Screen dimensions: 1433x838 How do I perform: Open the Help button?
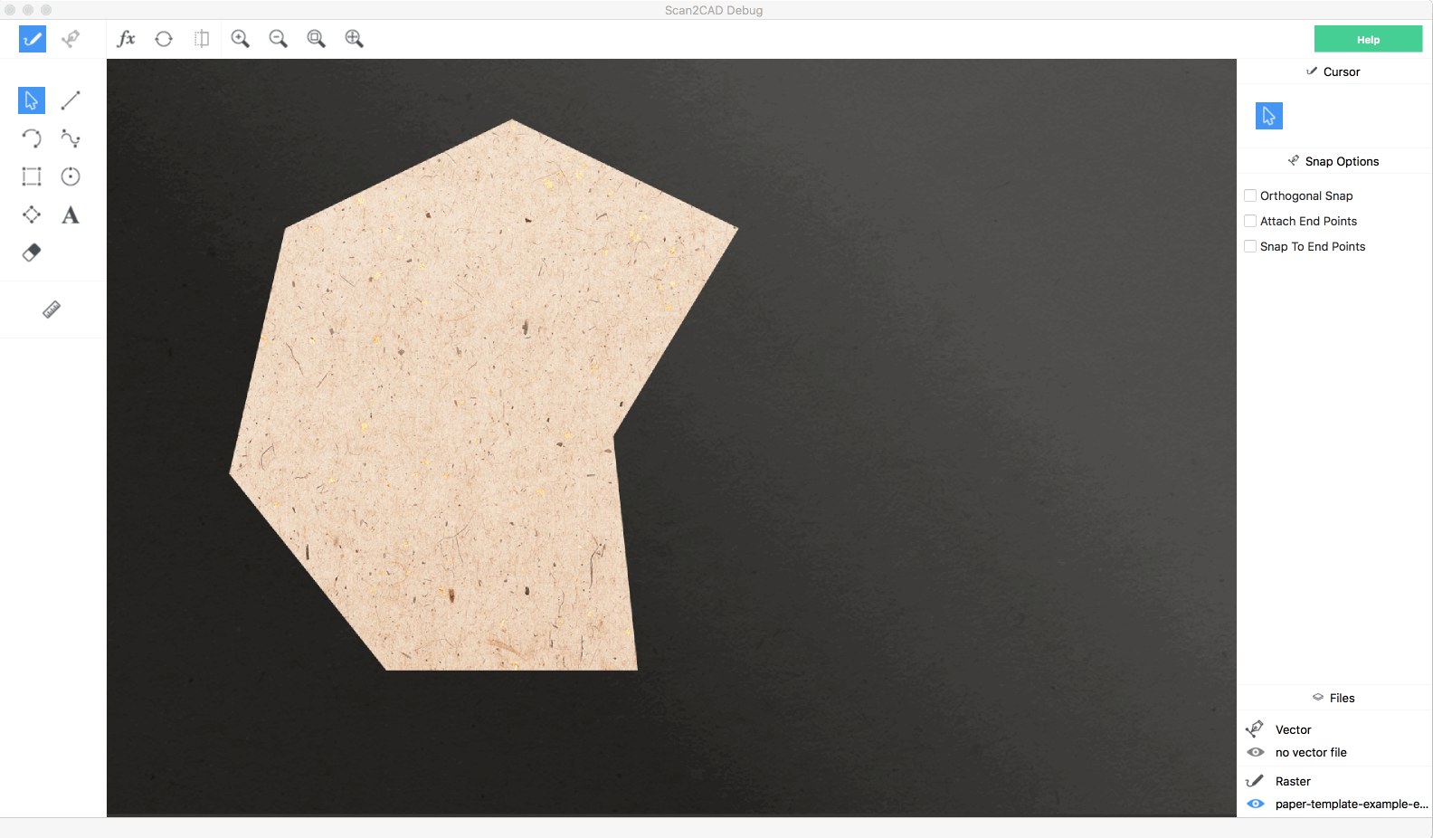(x=1368, y=39)
